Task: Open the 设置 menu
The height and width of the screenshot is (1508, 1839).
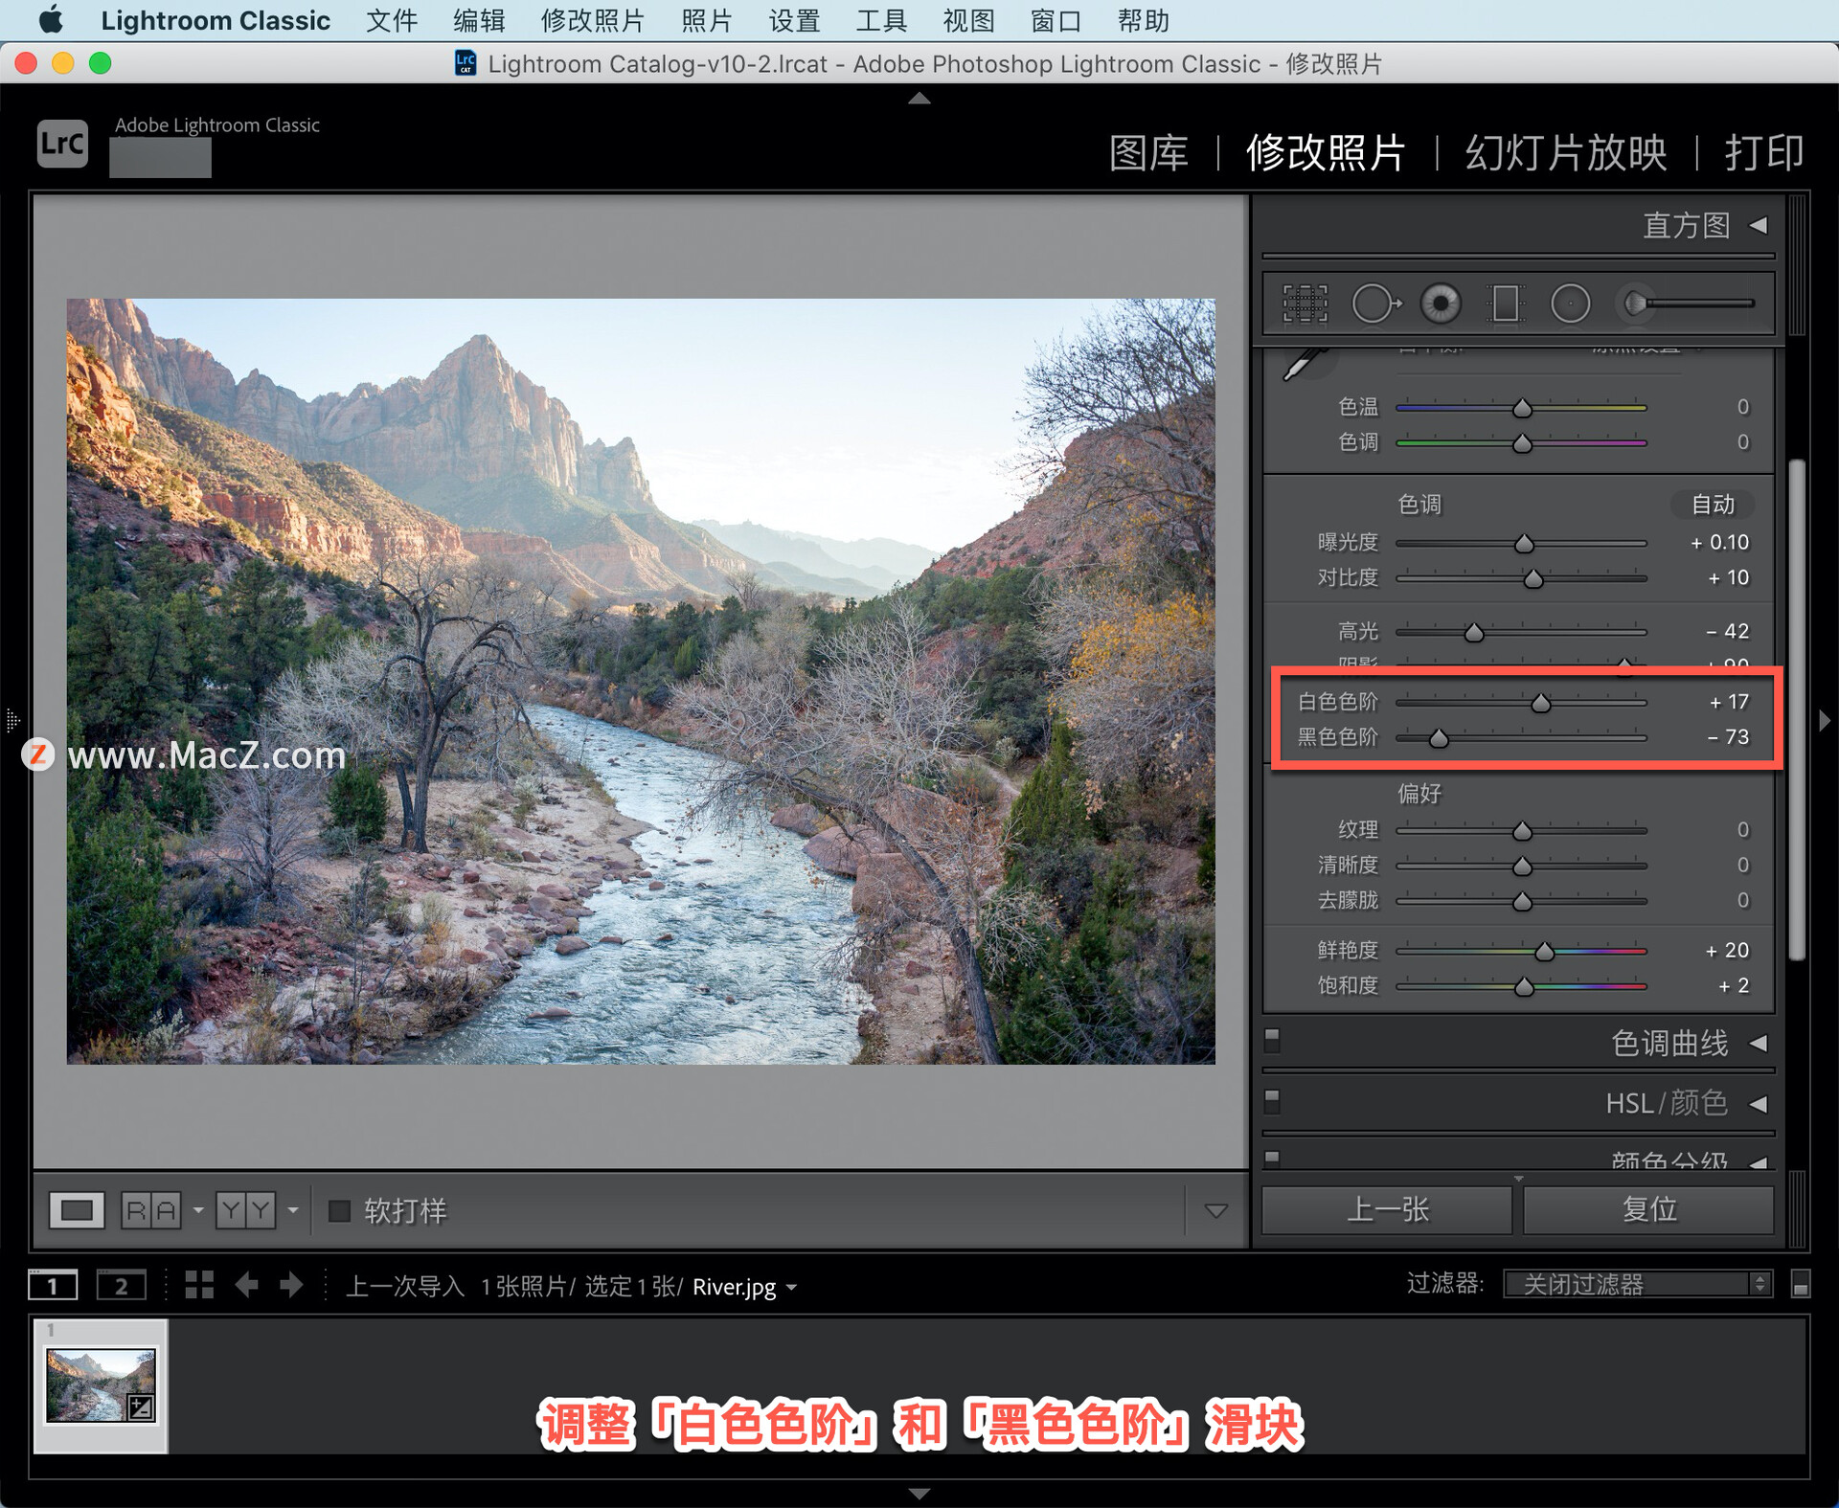Action: 794,20
